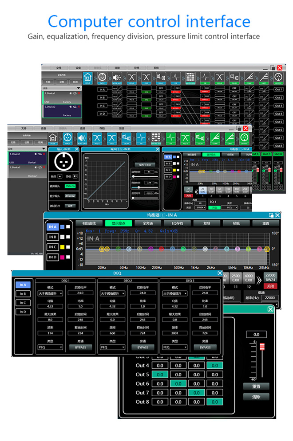Select INPUT connector icon in back window
293x441 pixels.
tap(102, 78)
